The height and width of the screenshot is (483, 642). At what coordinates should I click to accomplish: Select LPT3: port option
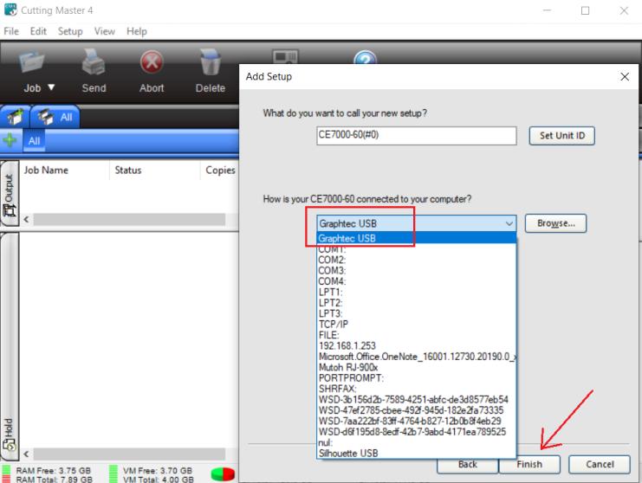coord(417,313)
